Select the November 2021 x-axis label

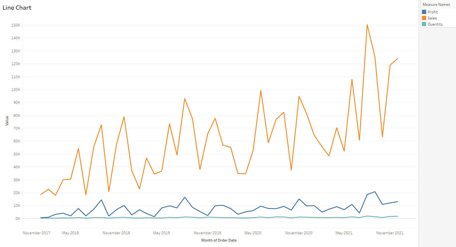click(390, 233)
